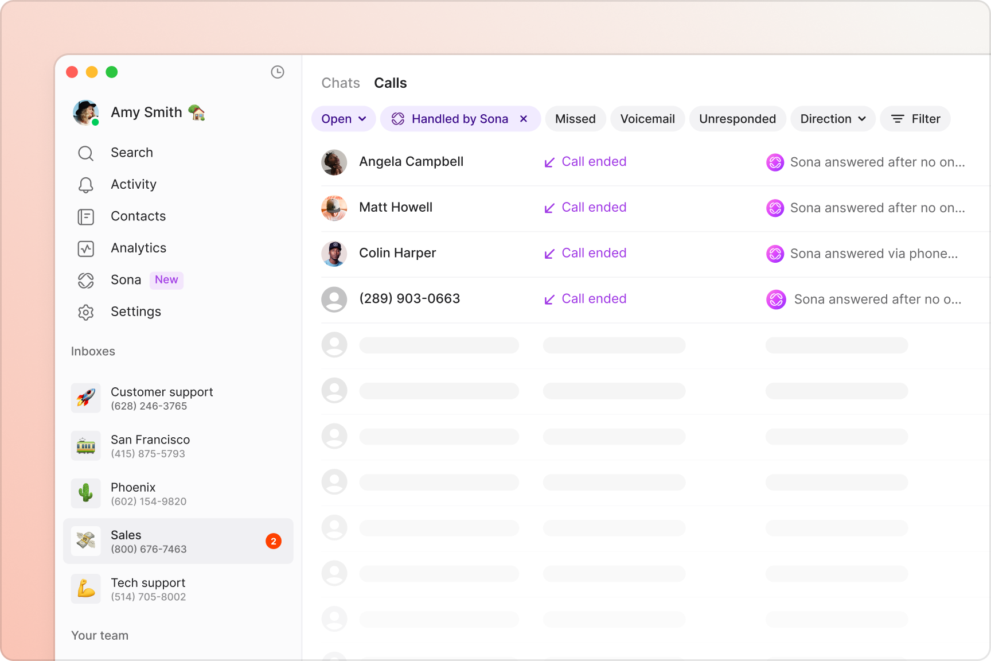Select the Customer support rocket icon

tap(86, 398)
